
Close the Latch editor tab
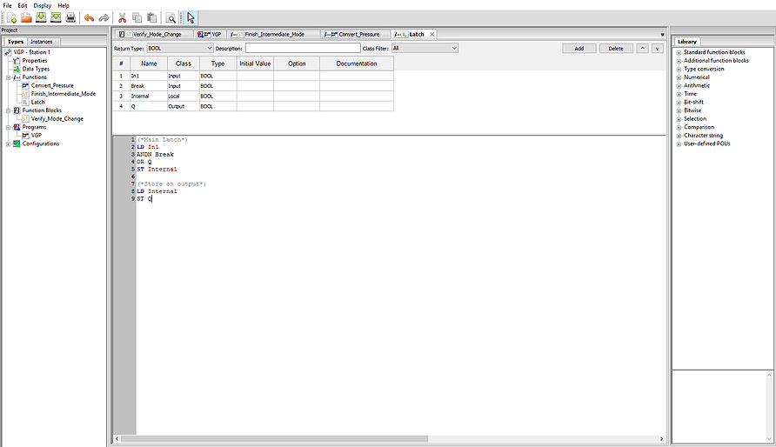point(432,34)
